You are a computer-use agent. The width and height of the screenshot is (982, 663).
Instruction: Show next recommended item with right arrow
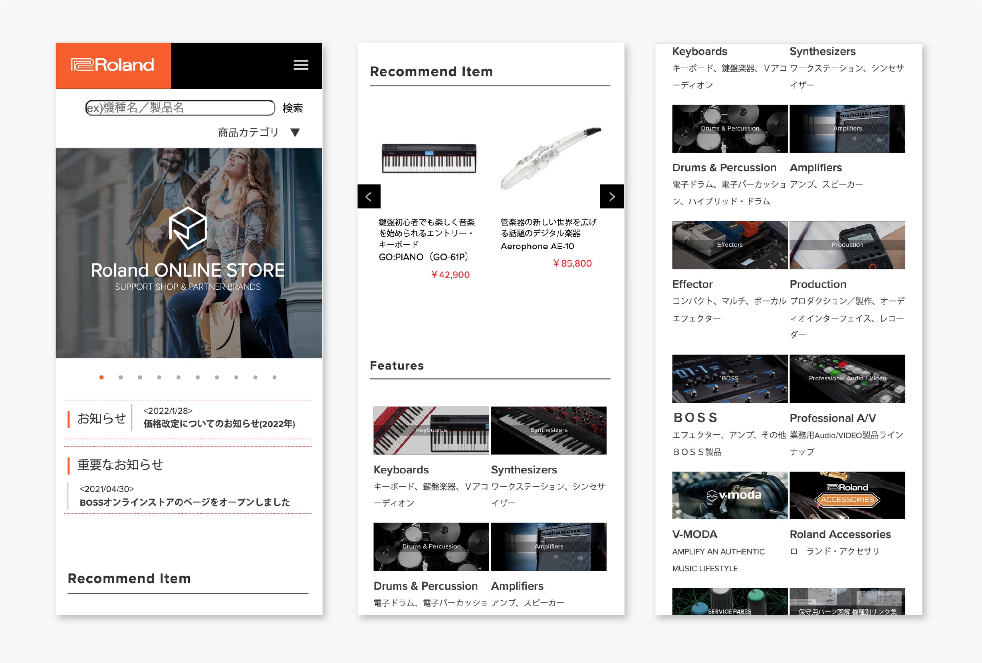611,196
